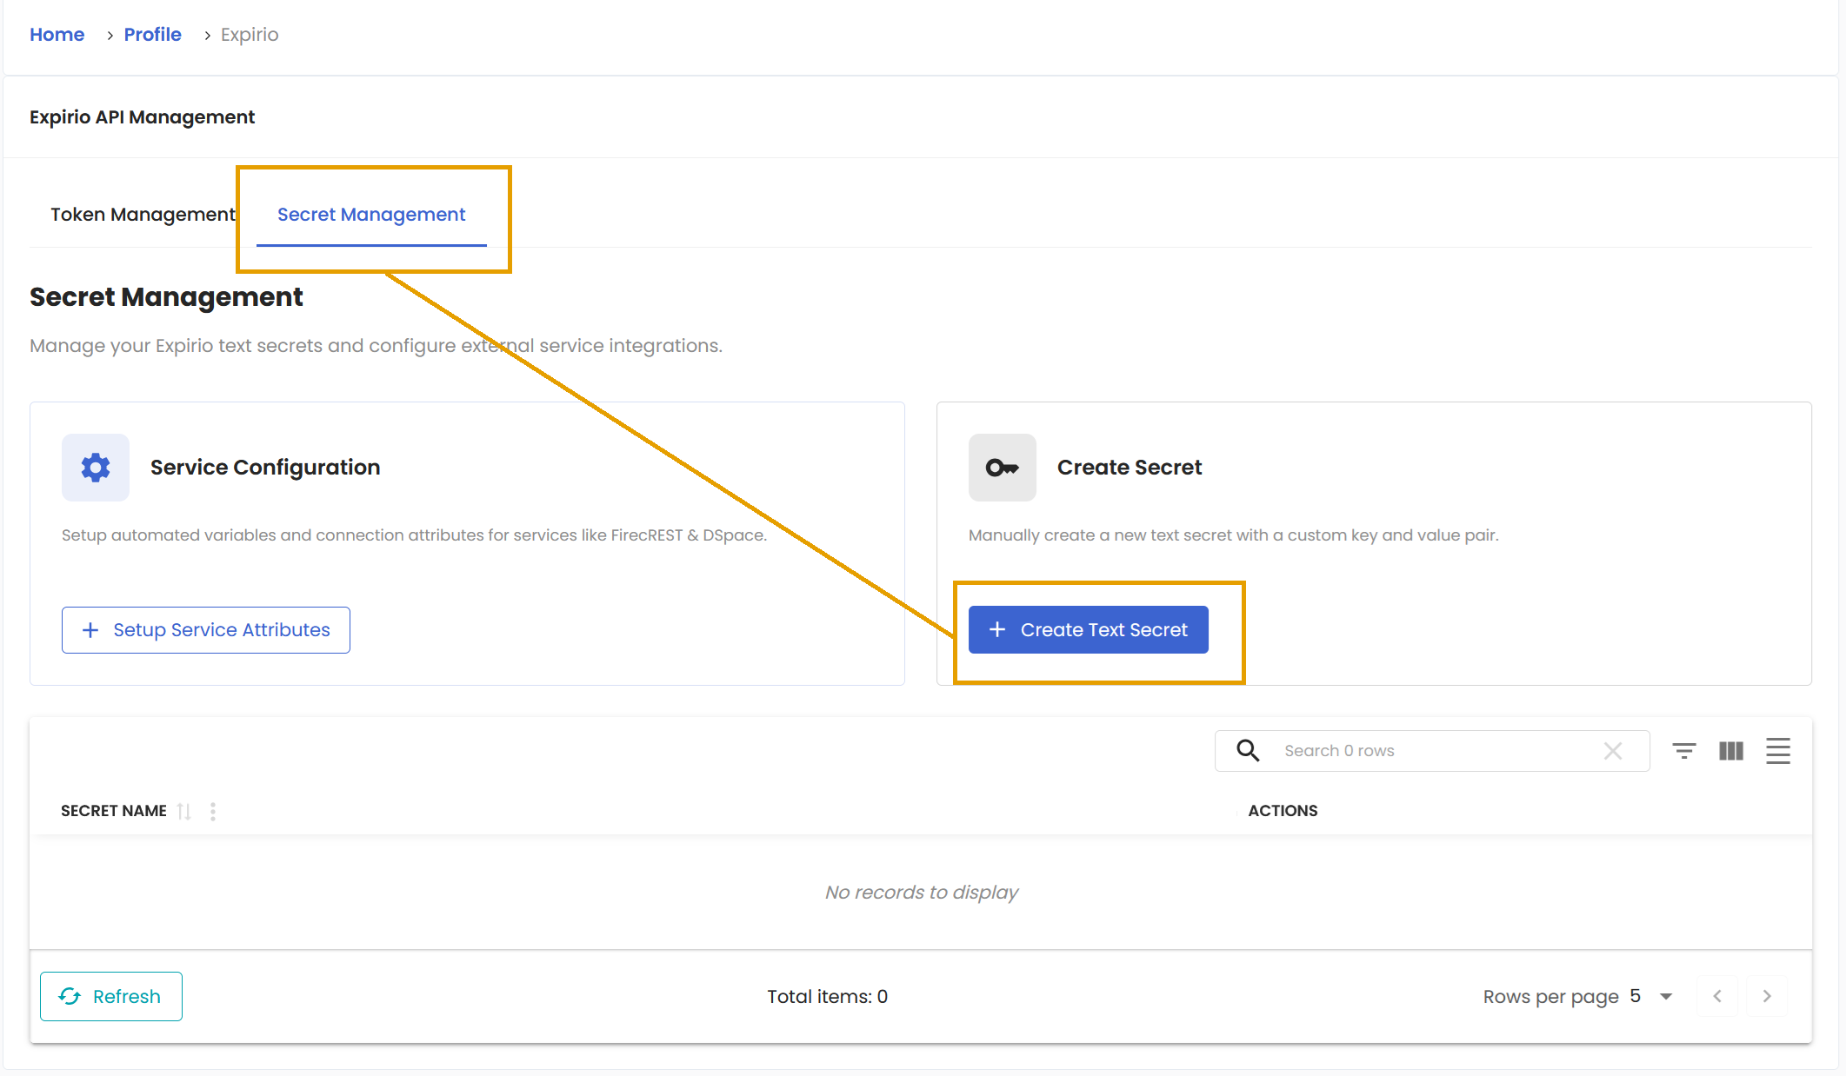This screenshot has height=1076, width=1846.
Task: Click the search magnifier icon
Action: (1248, 751)
